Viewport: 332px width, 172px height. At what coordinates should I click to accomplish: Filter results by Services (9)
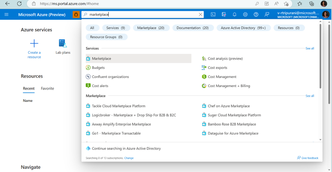116,28
